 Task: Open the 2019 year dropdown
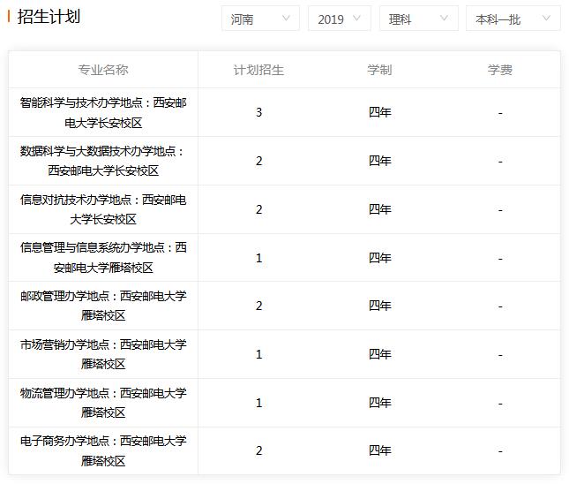[x=340, y=19]
